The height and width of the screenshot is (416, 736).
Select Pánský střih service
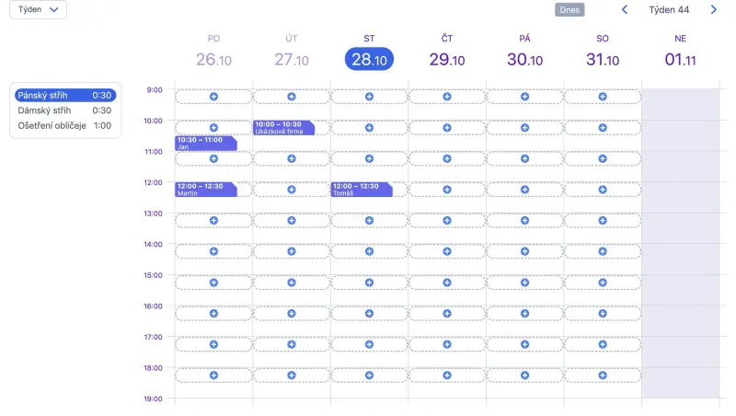tap(64, 96)
